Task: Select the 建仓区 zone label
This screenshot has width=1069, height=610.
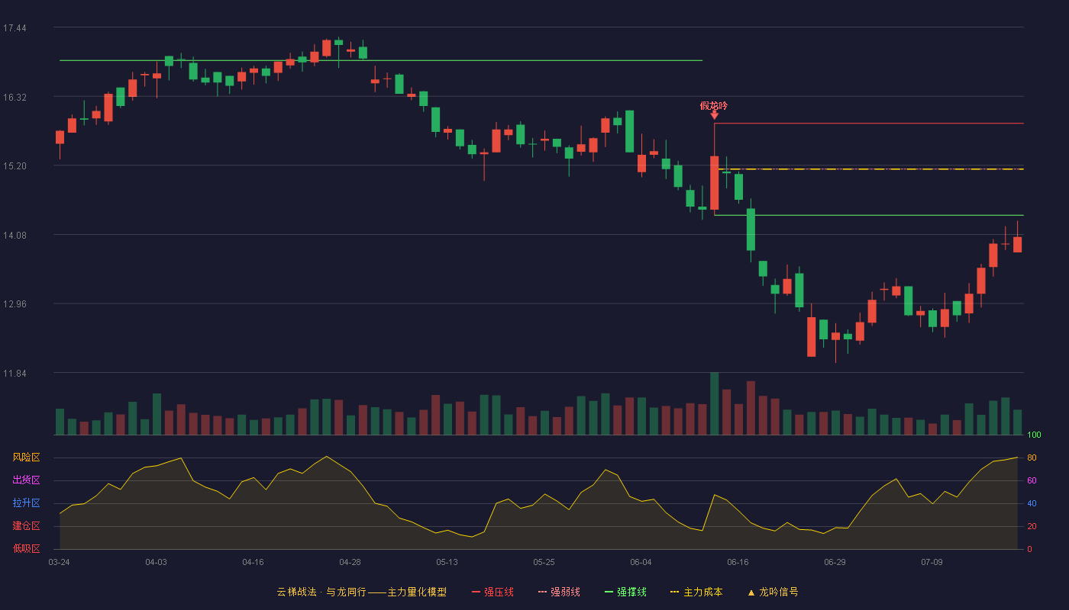Action: tap(26, 526)
